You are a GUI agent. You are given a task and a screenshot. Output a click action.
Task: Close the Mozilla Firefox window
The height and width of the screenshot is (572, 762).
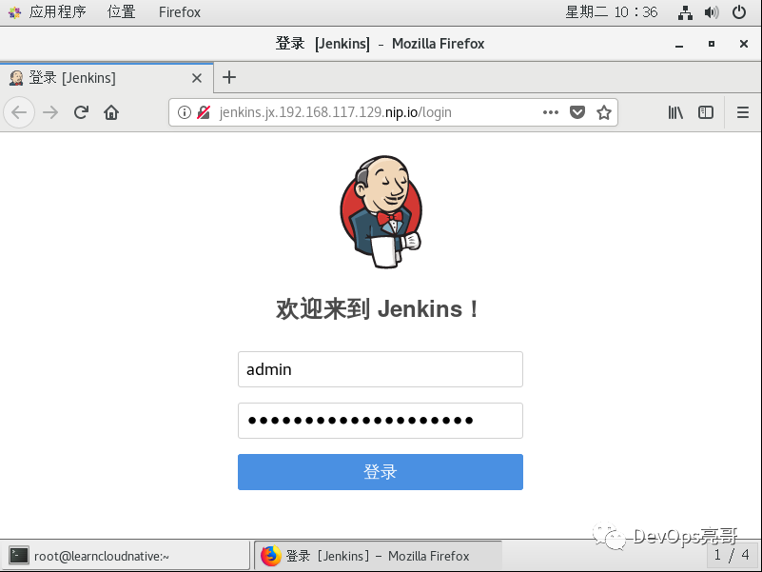(743, 44)
